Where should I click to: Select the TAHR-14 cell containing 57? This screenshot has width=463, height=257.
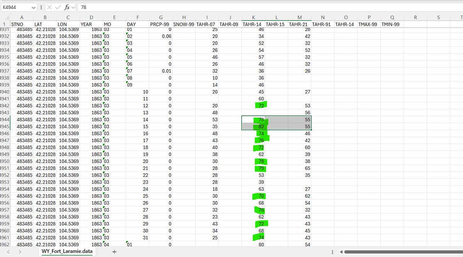(x=253, y=57)
